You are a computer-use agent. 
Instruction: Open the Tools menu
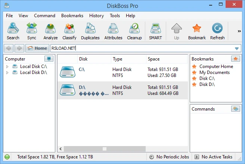[x=115, y=16]
